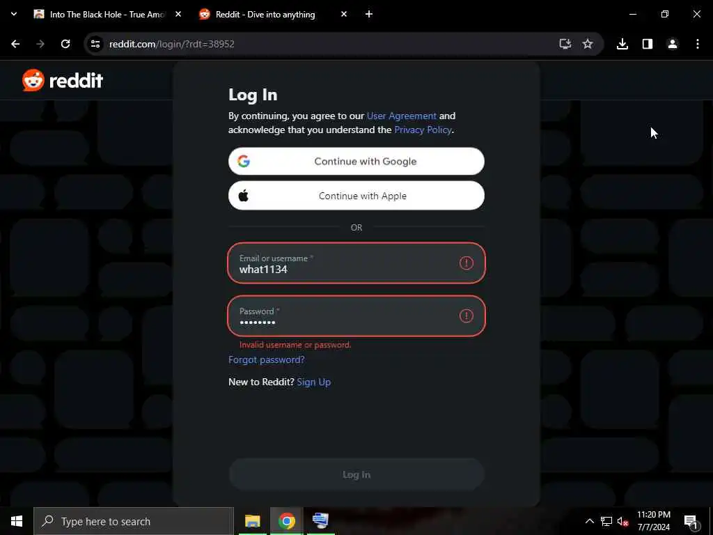Click the Email or username field
The width and height of the screenshot is (713, 535).
[x=356, y=263]
